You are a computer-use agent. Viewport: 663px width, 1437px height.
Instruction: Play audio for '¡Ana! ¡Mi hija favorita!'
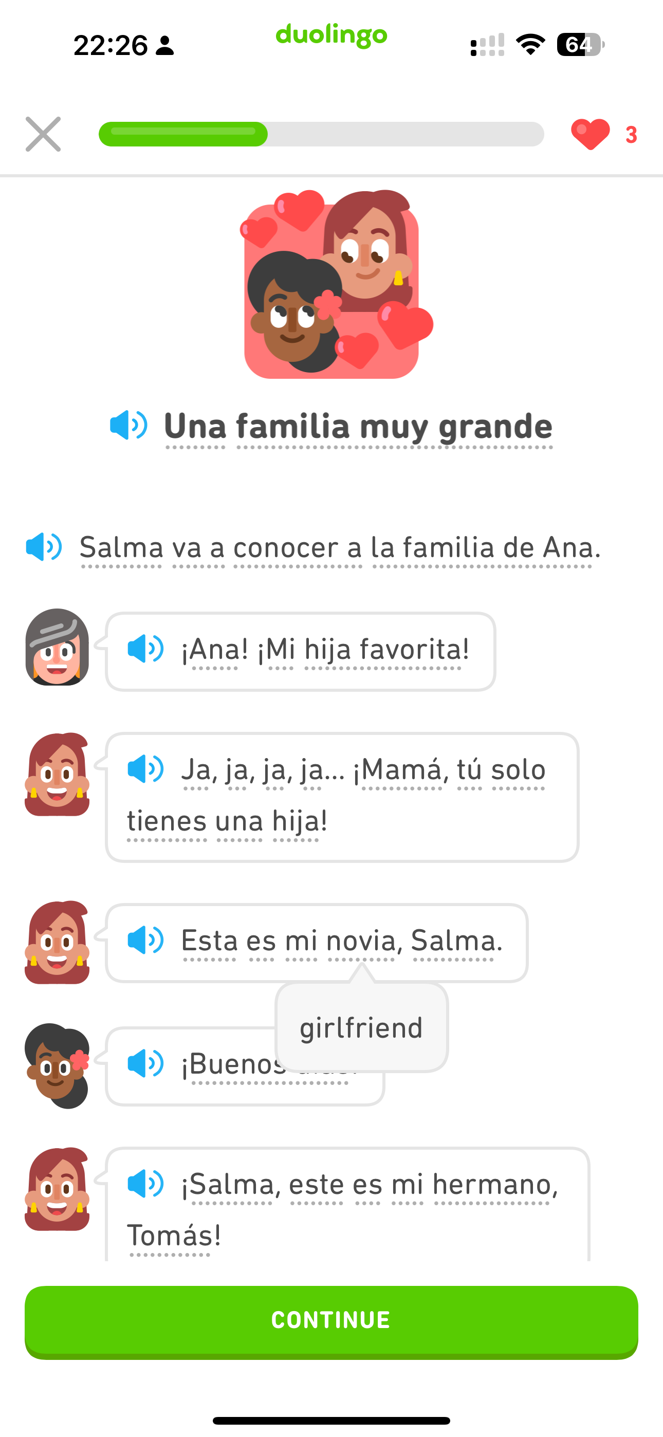(145, 649)
